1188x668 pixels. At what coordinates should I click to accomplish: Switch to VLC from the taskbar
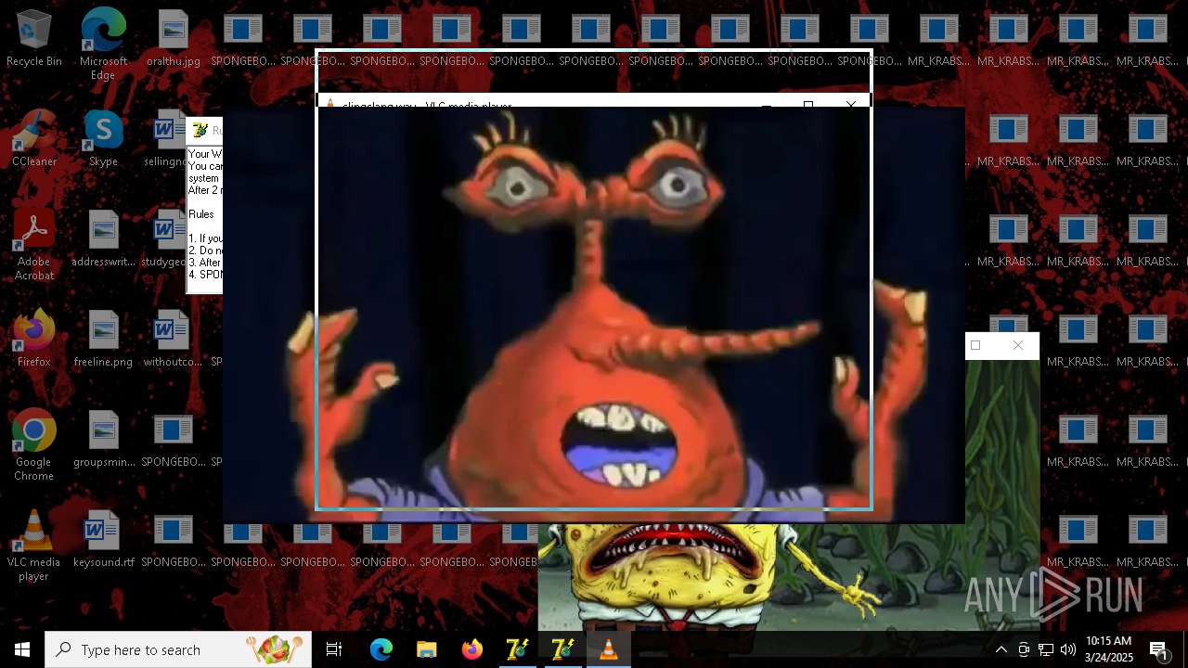pyautogui.click(x=609, y=649)
